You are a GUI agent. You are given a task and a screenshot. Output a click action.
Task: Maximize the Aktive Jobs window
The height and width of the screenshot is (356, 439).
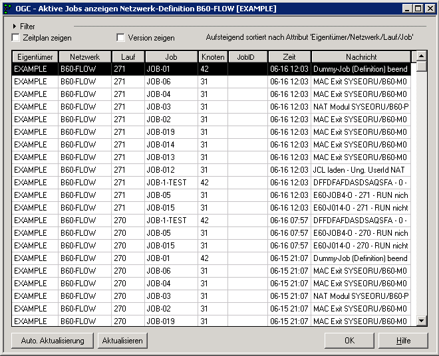tap(418, 9)
